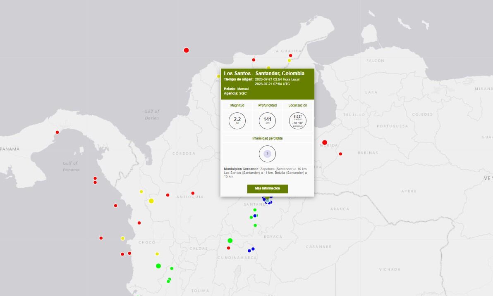Open the large green marker south of Chocó
This screenshot has height=296, width=493.
pos(158,266)
